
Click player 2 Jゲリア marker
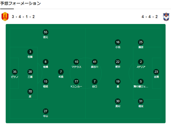pos(141,62)
